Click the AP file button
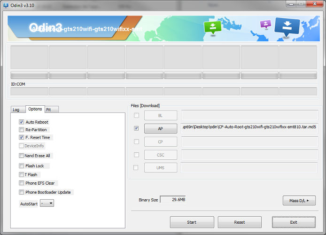The image size is (326, 235). 161,128
